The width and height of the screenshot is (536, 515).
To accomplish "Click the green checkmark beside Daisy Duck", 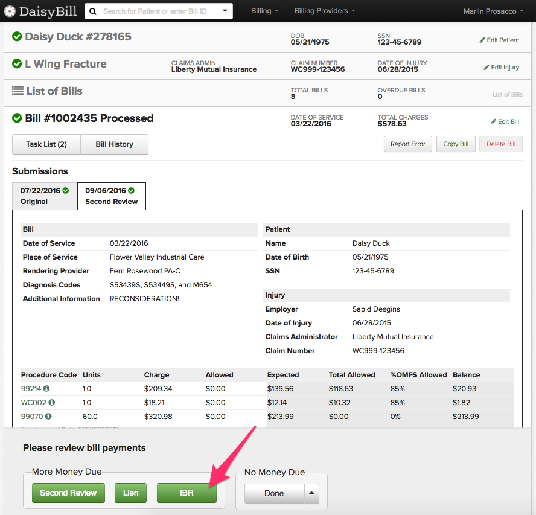I will (x=17, y=36).
